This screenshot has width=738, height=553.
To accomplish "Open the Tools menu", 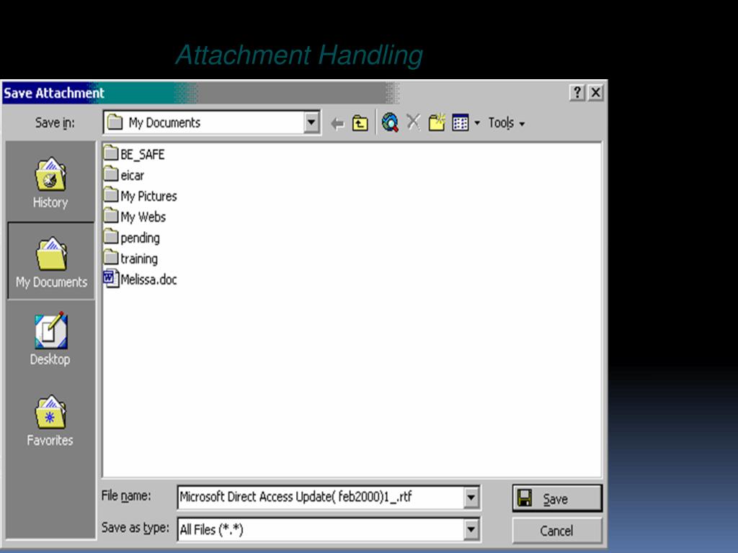I will pos(506,123).
